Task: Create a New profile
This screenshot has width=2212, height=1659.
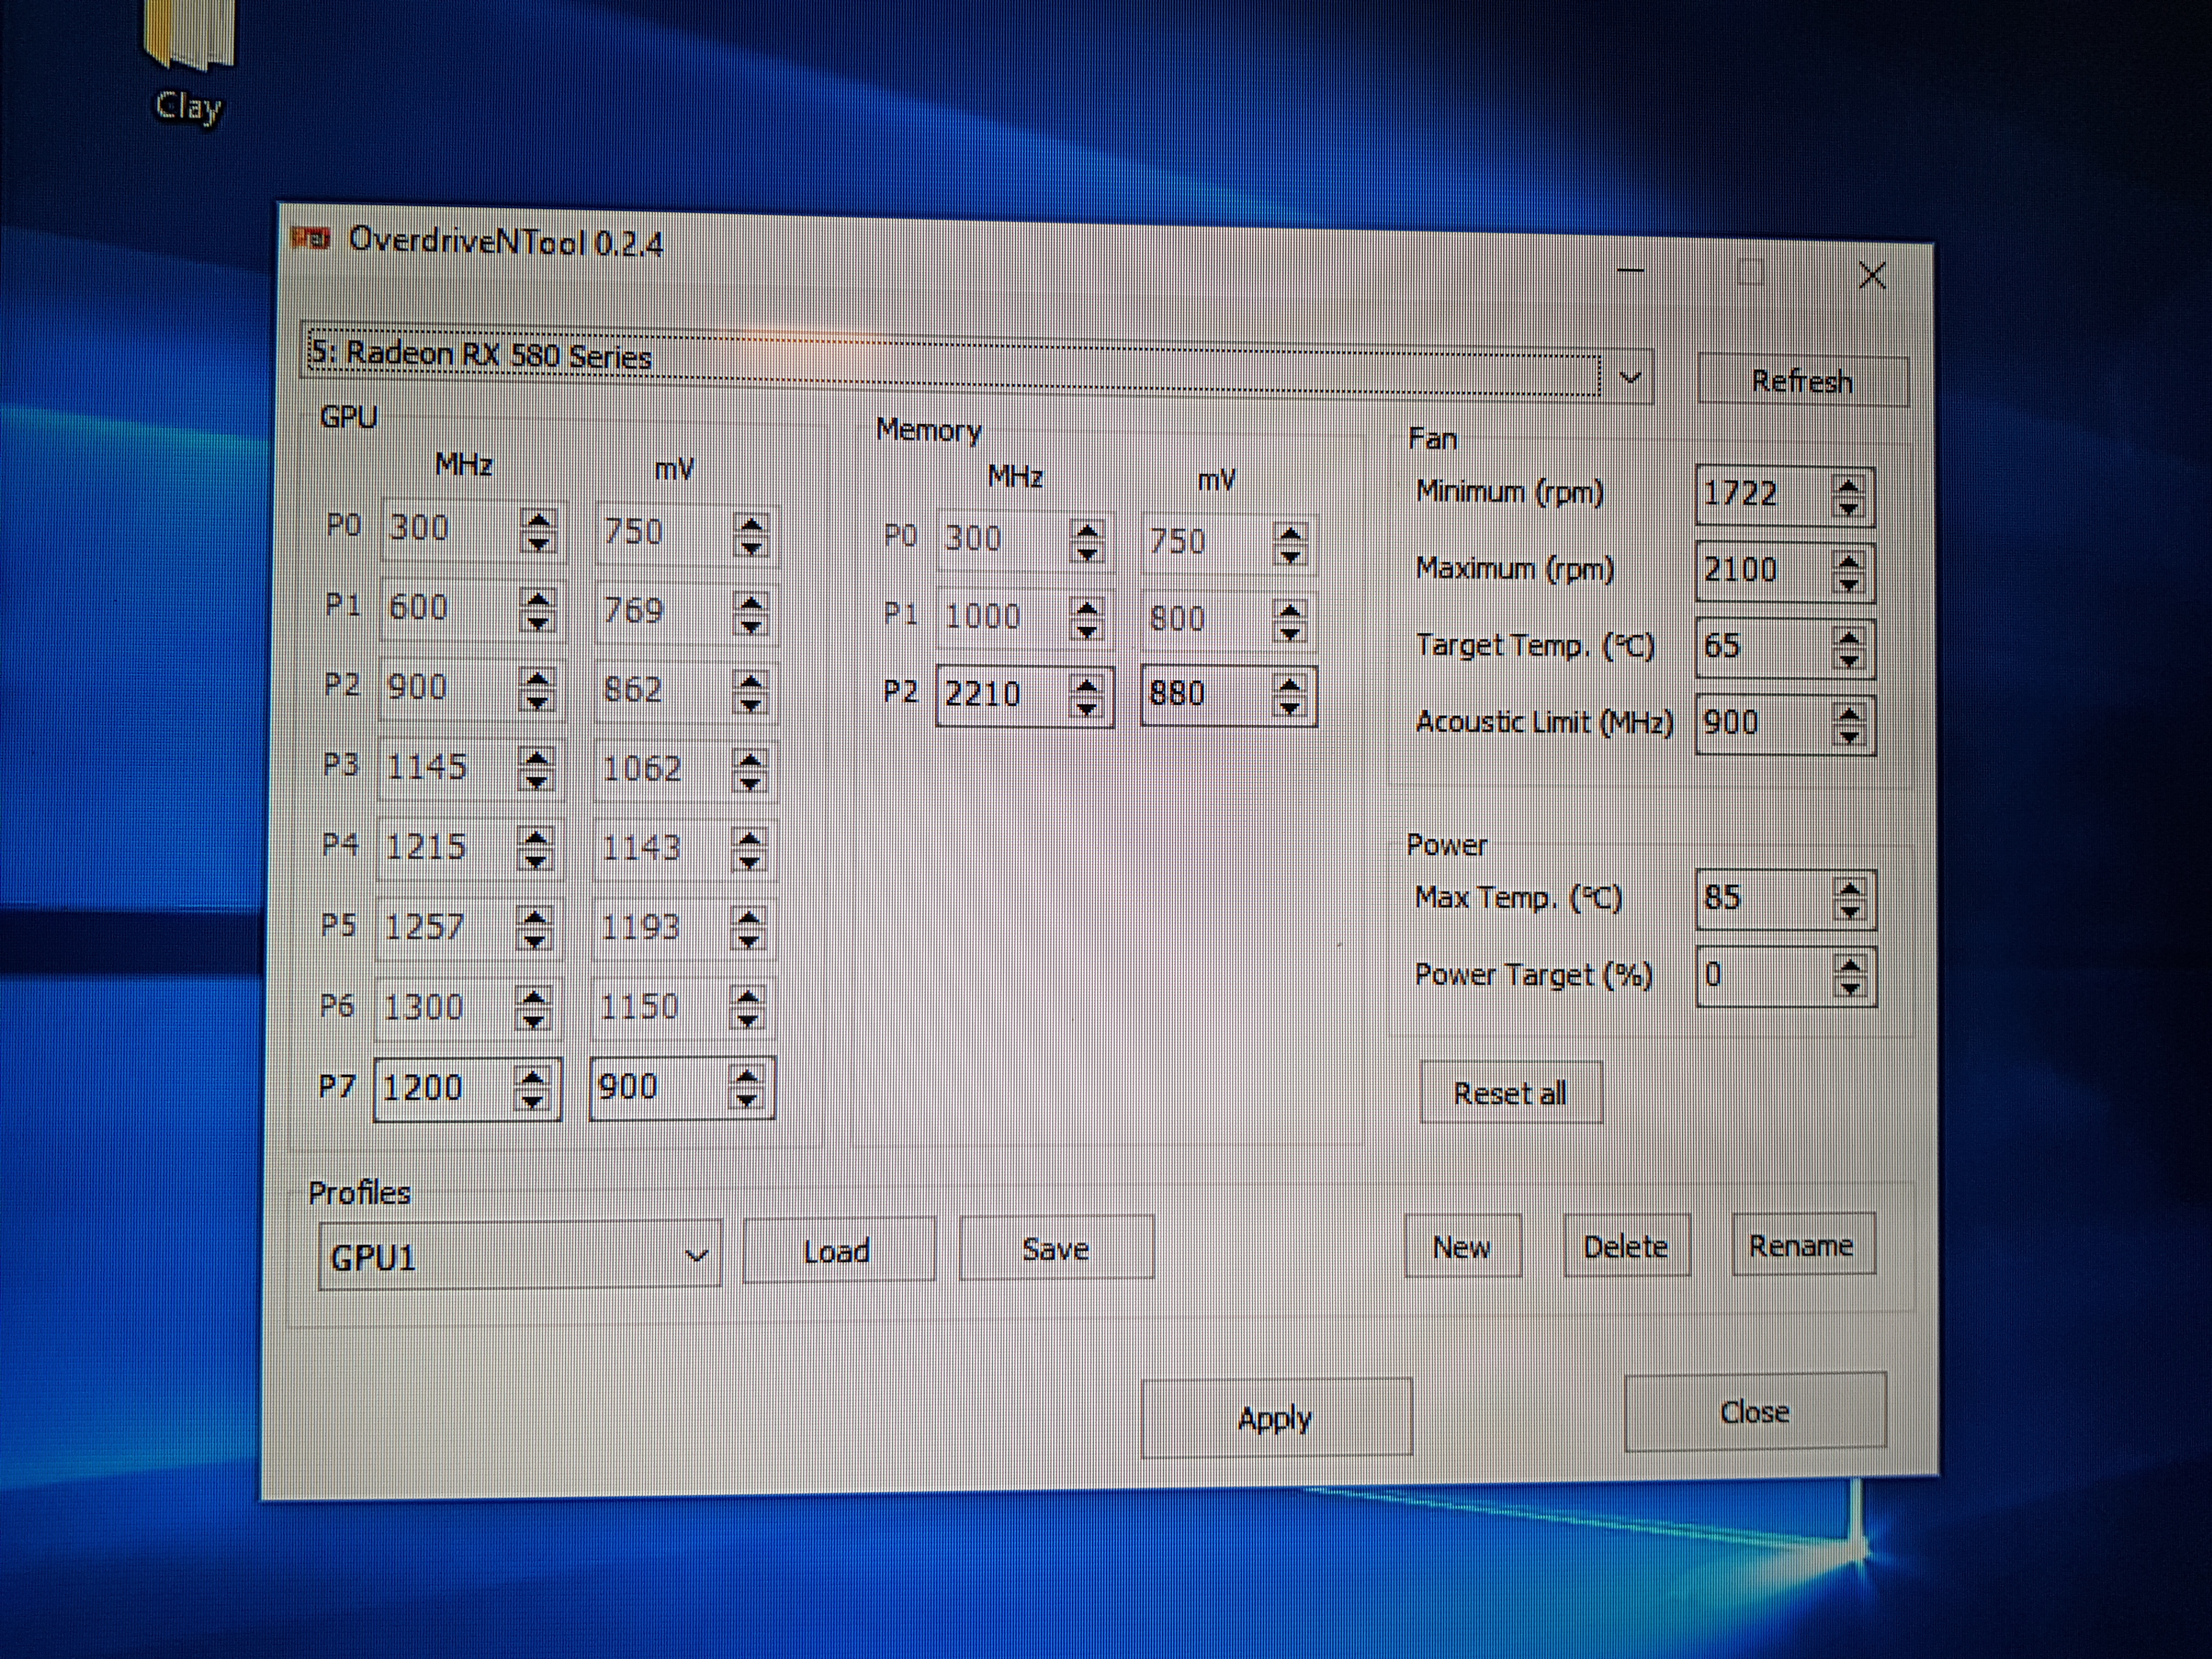Action: pos(1462,1246)
